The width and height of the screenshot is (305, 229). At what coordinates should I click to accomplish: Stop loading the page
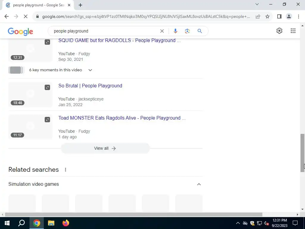[26, 17]
